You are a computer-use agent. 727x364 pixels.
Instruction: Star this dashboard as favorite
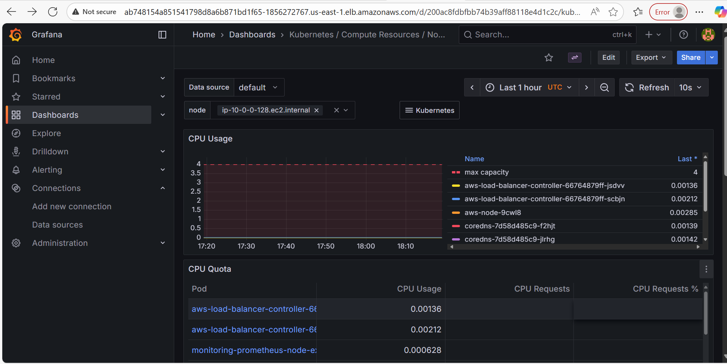point(549,58)
